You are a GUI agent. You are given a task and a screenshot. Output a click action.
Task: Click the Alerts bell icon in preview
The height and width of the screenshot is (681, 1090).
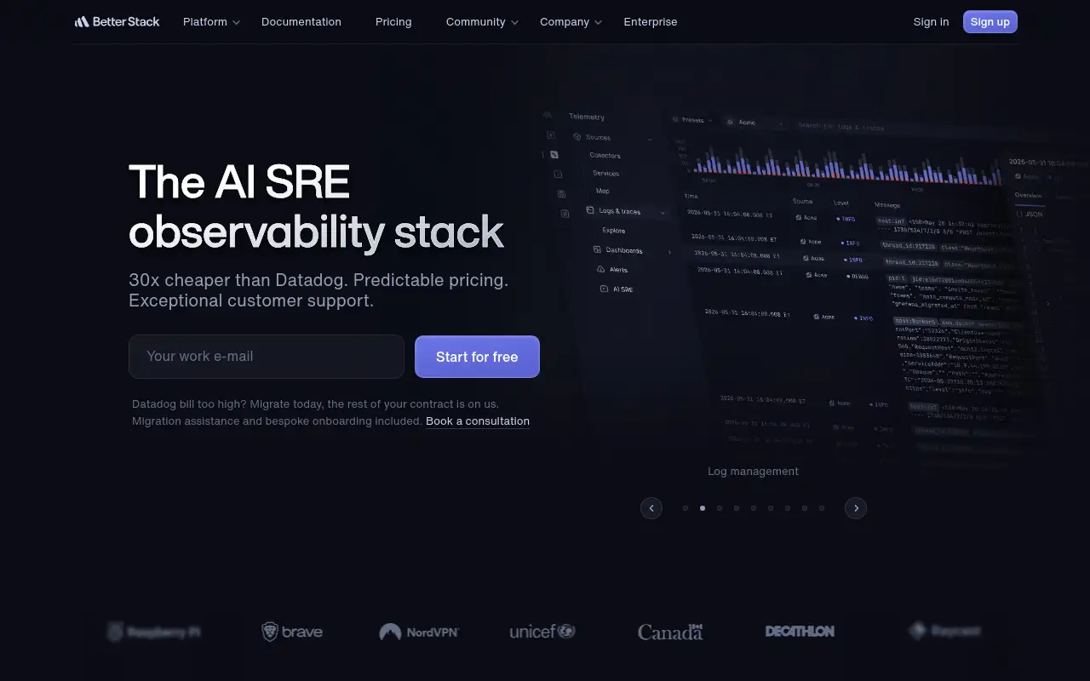pyautogui.click(x=601, y=270)
